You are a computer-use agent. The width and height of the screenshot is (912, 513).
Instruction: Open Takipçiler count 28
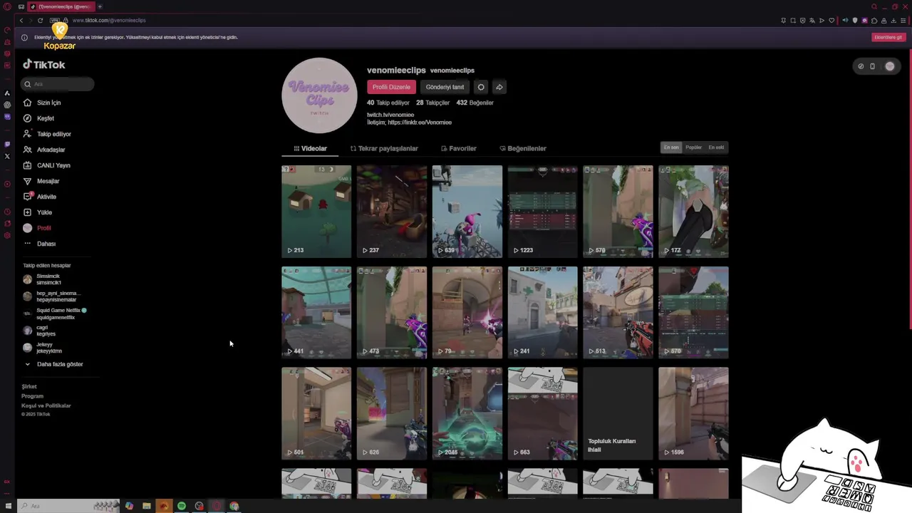(x=432, y=103)
